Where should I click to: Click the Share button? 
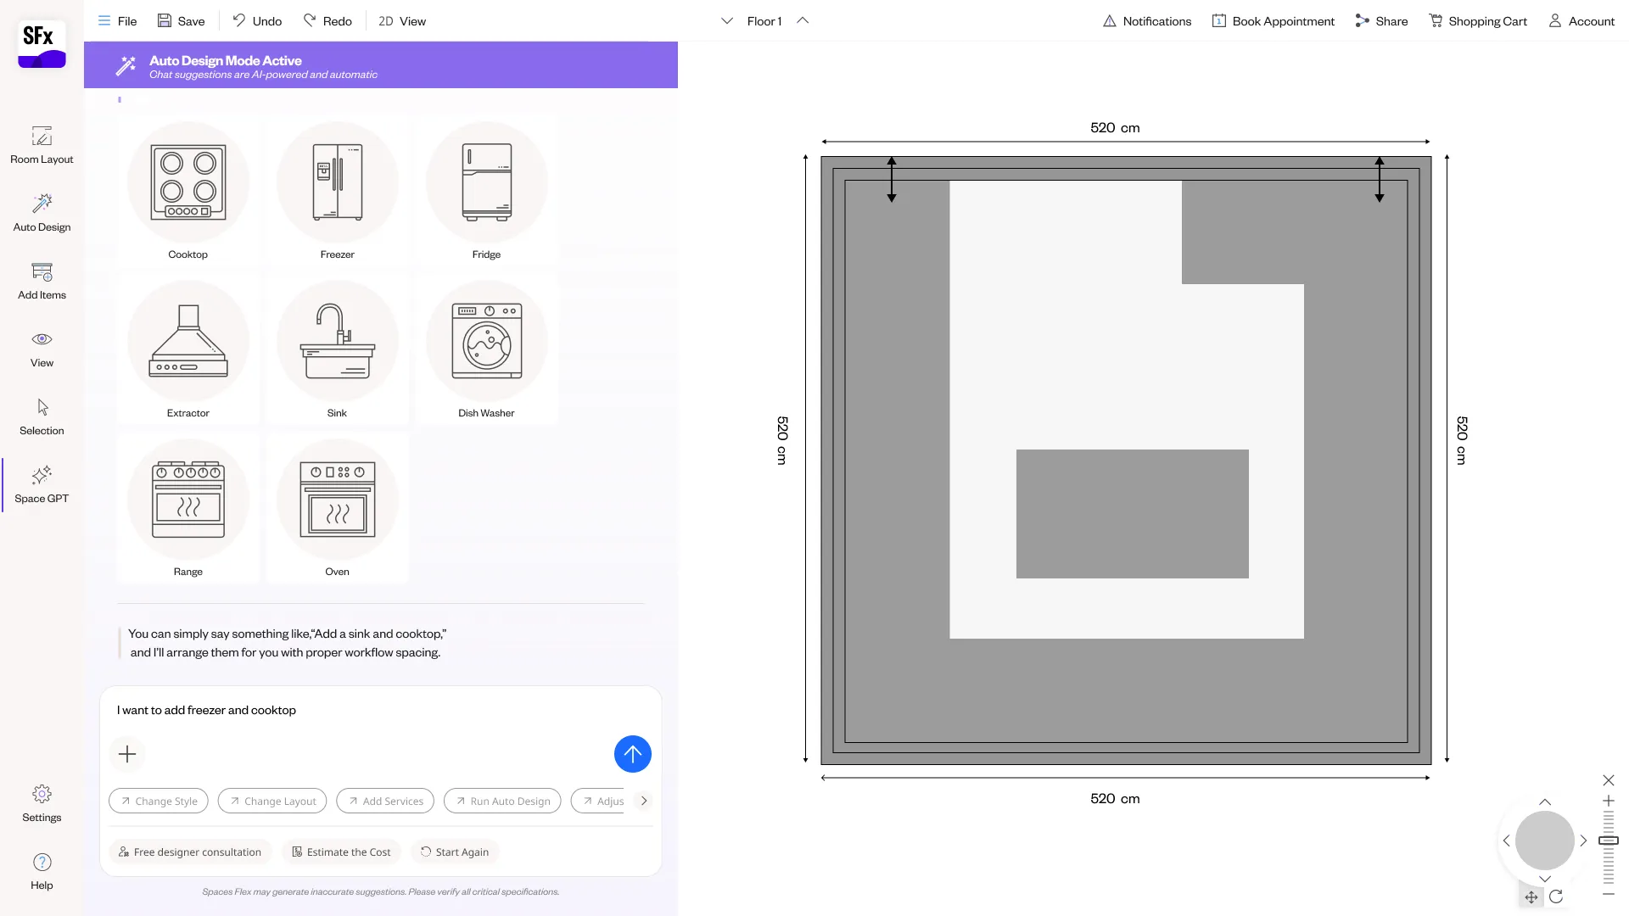(x=1381, y=21)
